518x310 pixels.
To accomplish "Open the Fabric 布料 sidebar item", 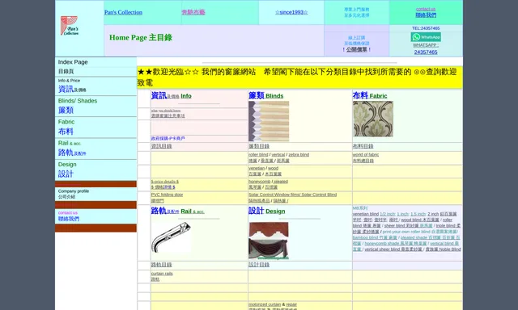I will [66, 128].
